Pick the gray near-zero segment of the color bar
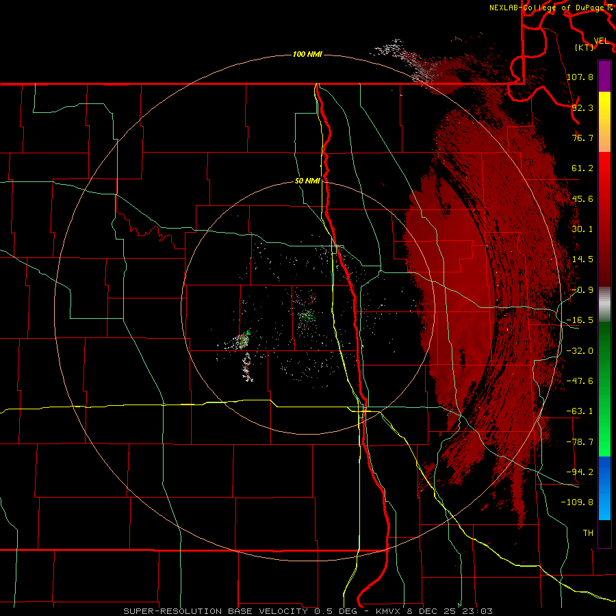 click(604, 305)
